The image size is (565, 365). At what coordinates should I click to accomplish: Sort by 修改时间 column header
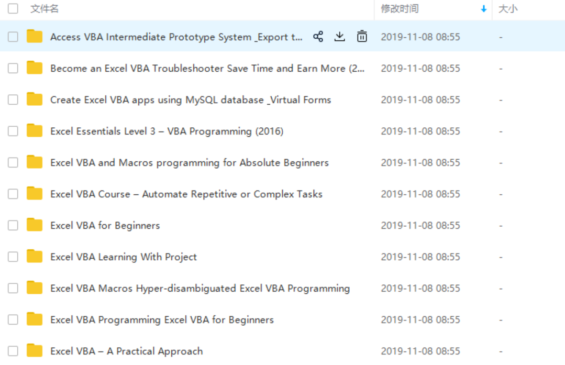[400, 9]
